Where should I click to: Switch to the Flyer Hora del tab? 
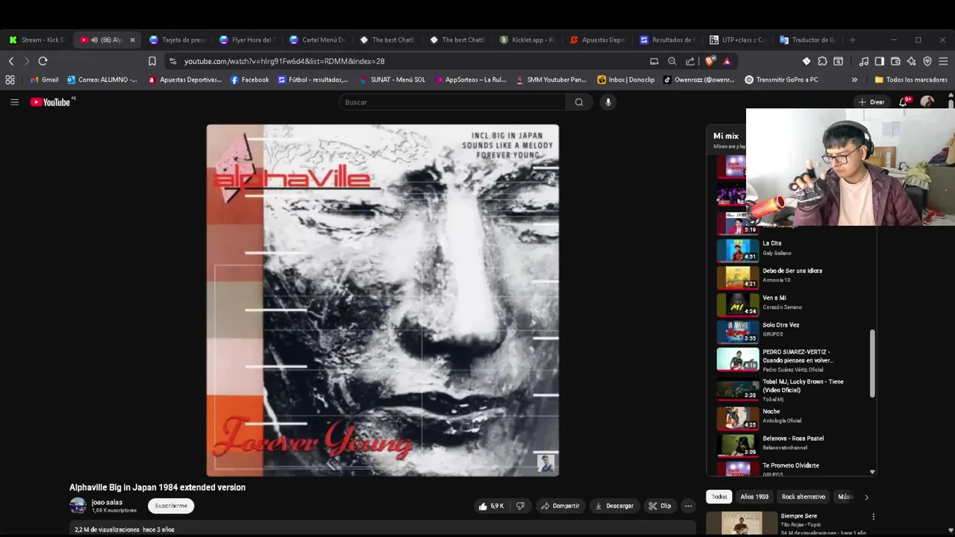pos(247,40)
